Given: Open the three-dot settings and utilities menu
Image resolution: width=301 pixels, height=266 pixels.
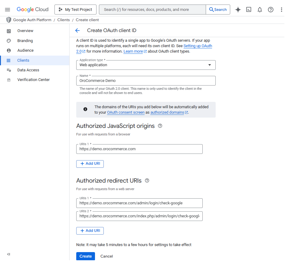Looking at the screenshot, I should tap(281, 10).
